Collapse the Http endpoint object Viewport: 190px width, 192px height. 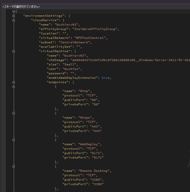click(14, 87)
